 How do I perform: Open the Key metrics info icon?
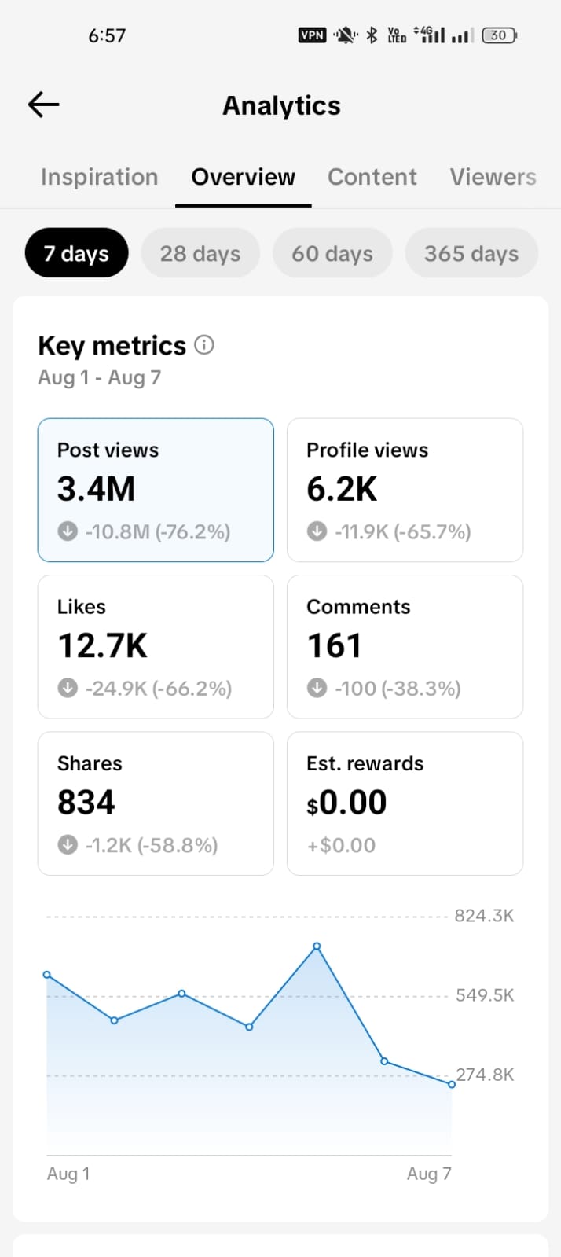pos(204,345)
